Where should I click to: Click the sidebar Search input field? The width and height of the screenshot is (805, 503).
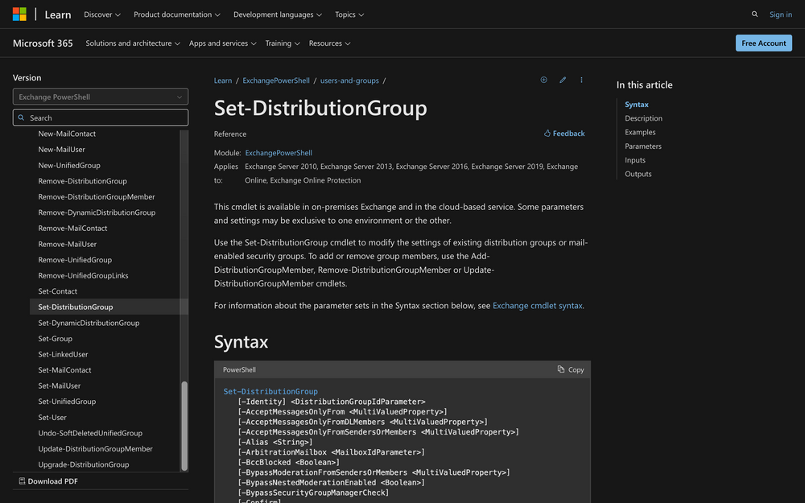click(101, 118)
